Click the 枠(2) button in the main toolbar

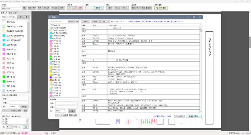pyautogui.click(x=125, y=8)
